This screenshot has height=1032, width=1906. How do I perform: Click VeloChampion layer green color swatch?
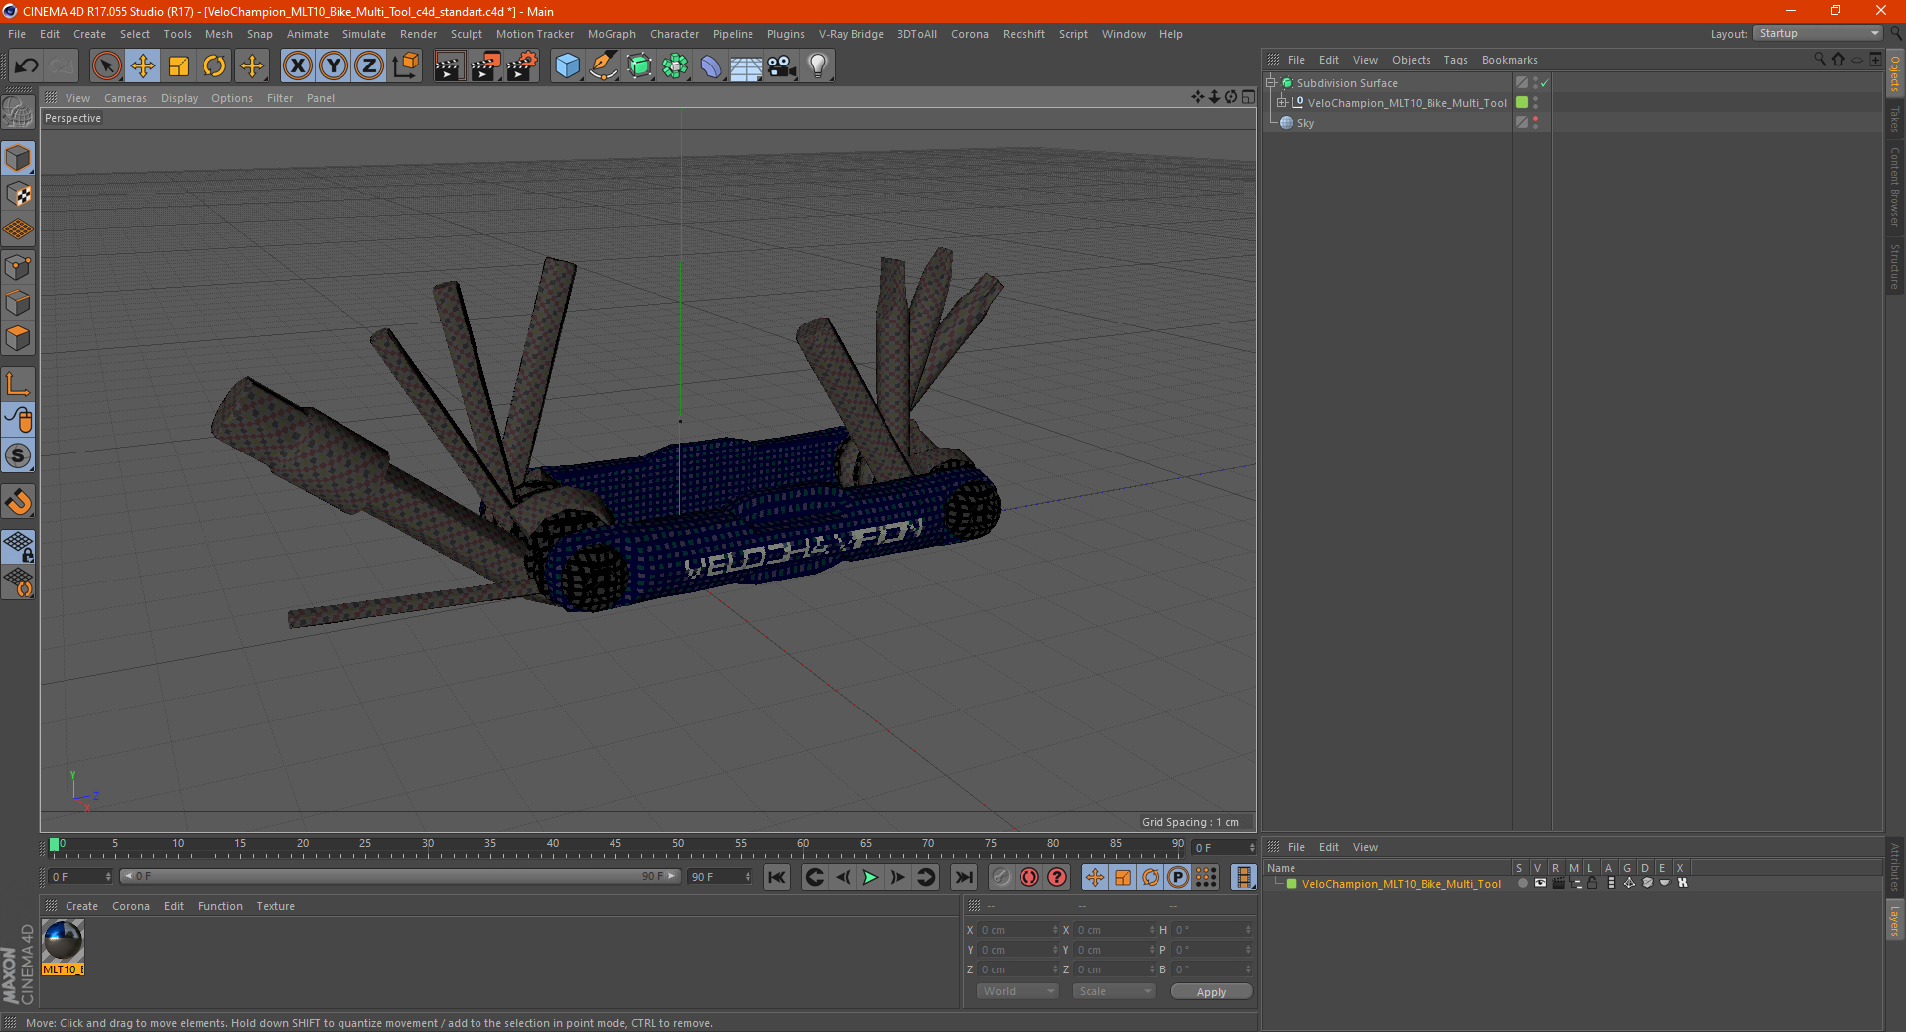(x=1292, y=884)
